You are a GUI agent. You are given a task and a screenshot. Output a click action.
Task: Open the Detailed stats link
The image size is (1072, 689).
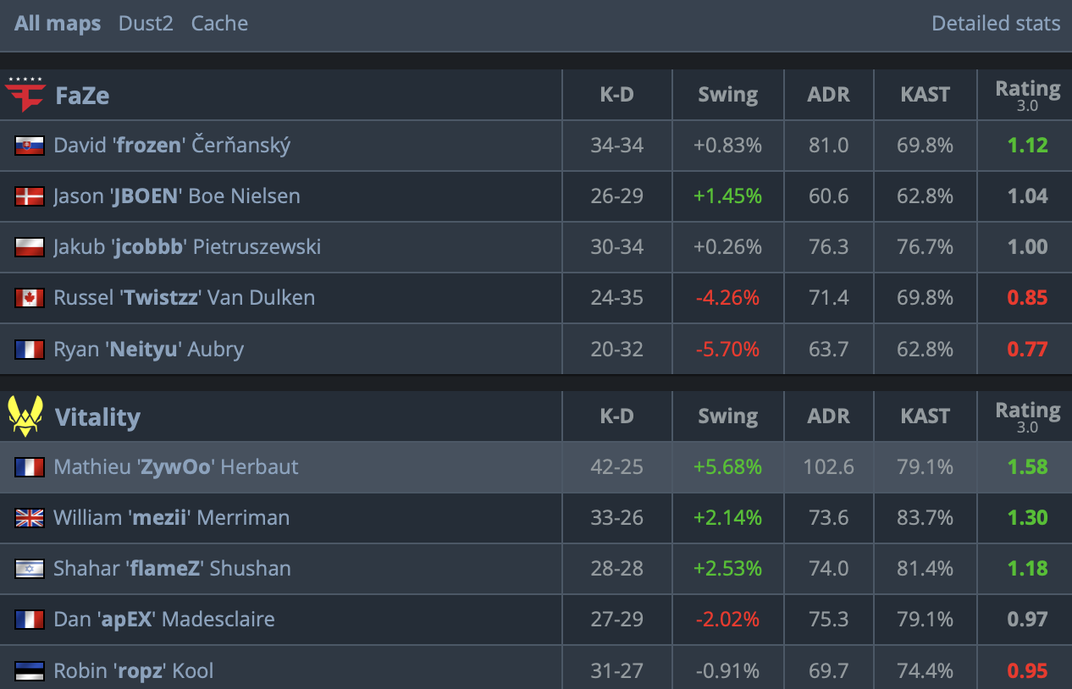(x=996, y=23)
